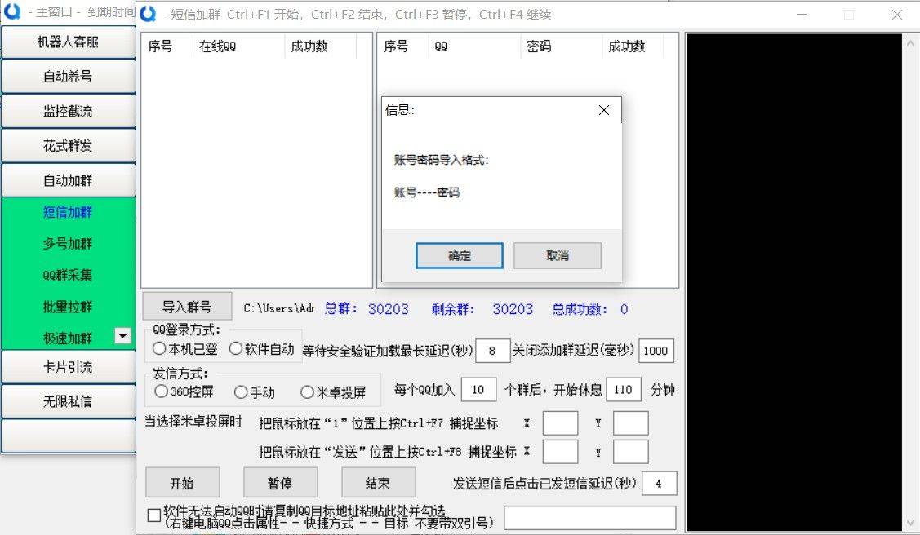Click the 总成功数 value 0
Screen dimensions: 920x535
pyautogui.click(x=624, y=309)
